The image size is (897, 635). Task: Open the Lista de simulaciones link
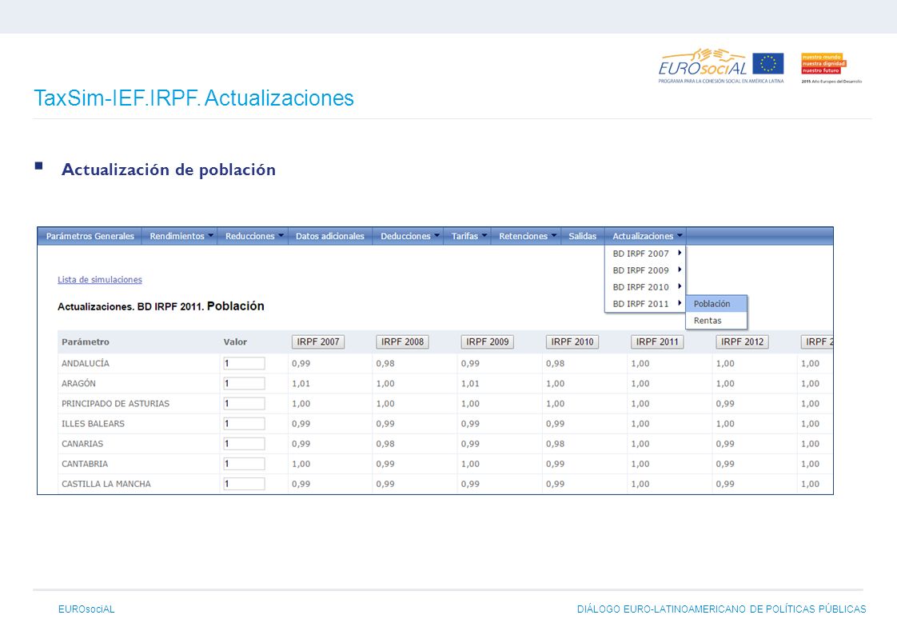(100, 280)
